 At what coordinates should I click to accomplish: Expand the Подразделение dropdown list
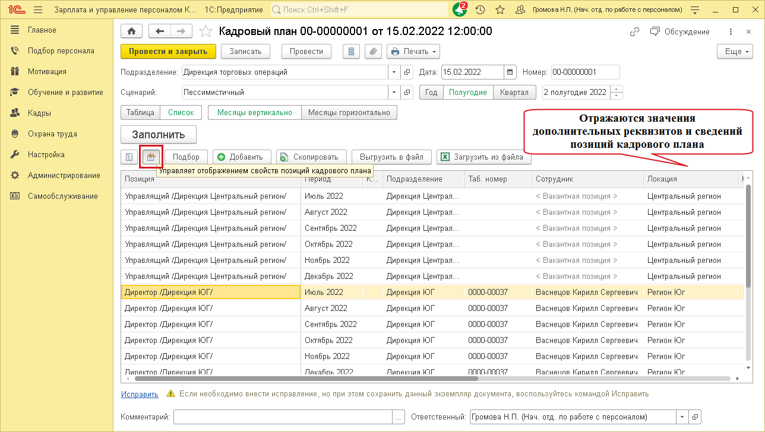coord(395,72)
